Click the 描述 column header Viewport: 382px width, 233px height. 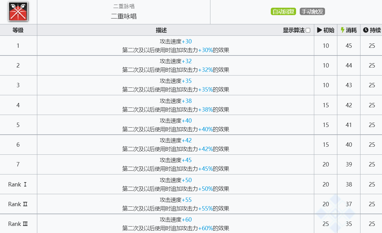(161, 30)
